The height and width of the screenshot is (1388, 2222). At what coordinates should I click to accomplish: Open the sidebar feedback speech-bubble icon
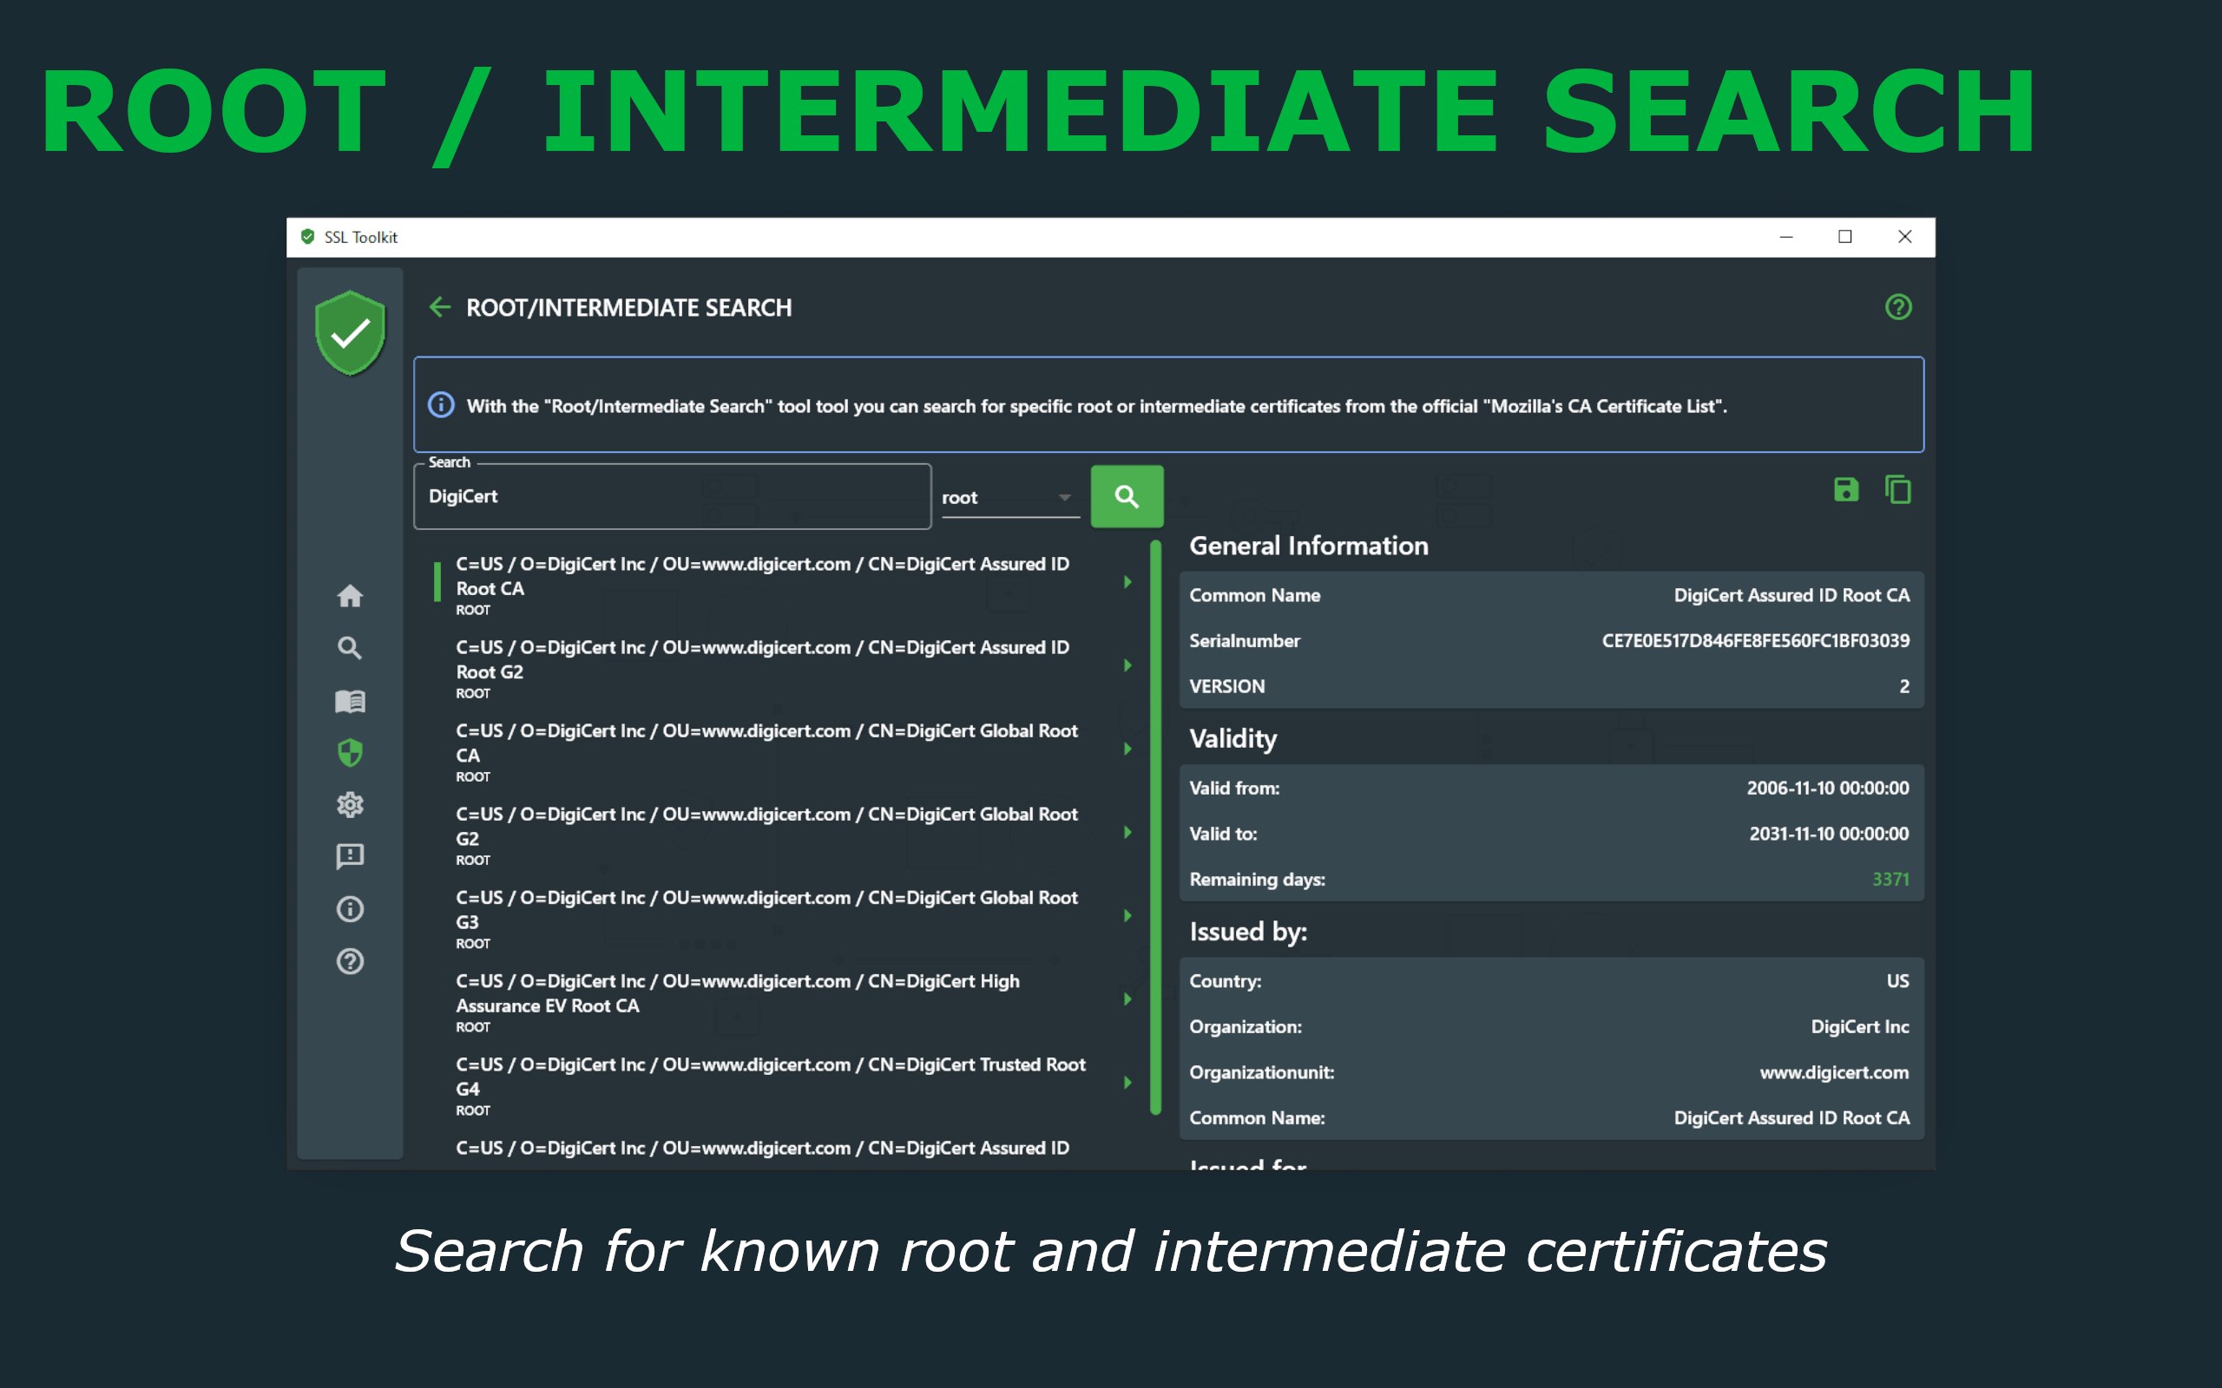tap(350, 856)
